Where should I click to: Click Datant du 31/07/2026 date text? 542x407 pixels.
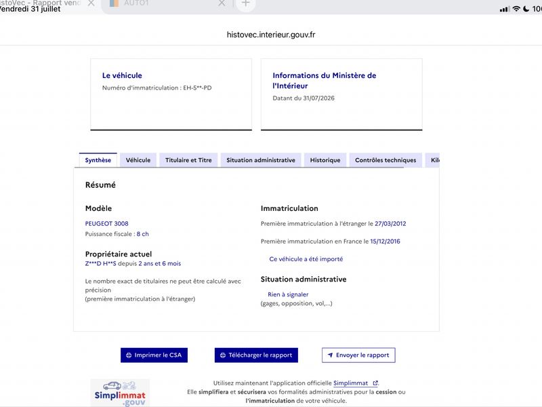click(304, 98)
